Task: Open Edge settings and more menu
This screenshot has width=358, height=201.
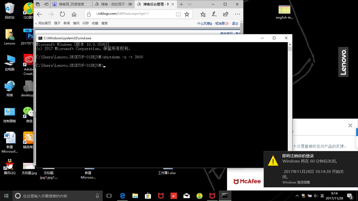Action: [237, 14]
